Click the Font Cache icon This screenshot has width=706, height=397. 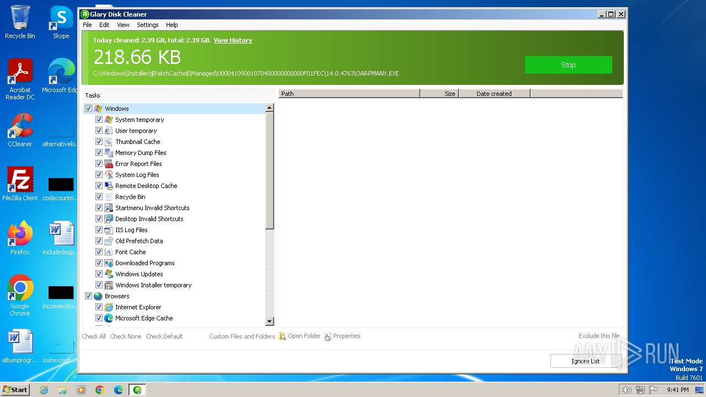pos(109,252)
